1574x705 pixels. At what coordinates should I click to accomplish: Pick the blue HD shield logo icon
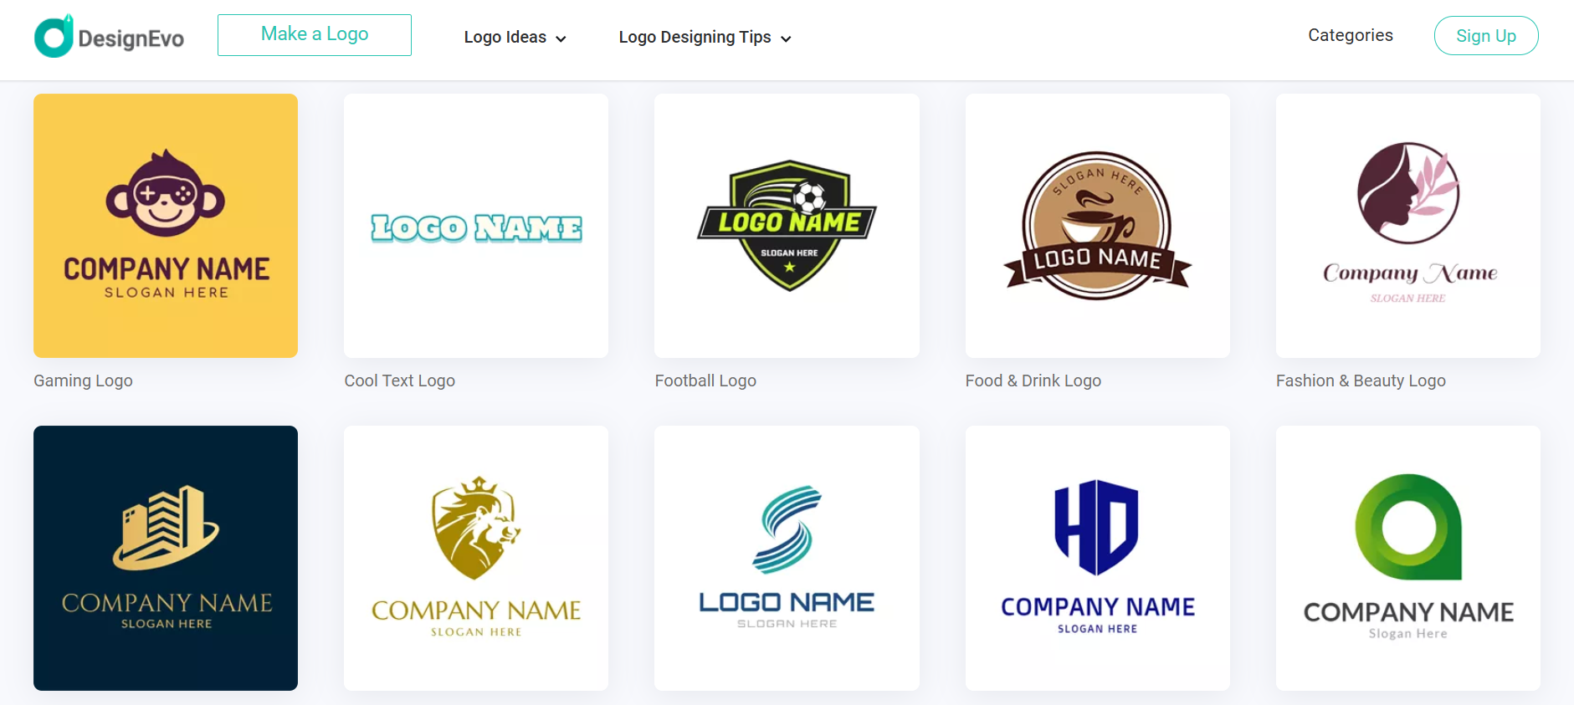[1097, 528]
